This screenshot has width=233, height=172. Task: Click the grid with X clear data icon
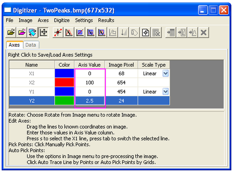pos(156,32)
